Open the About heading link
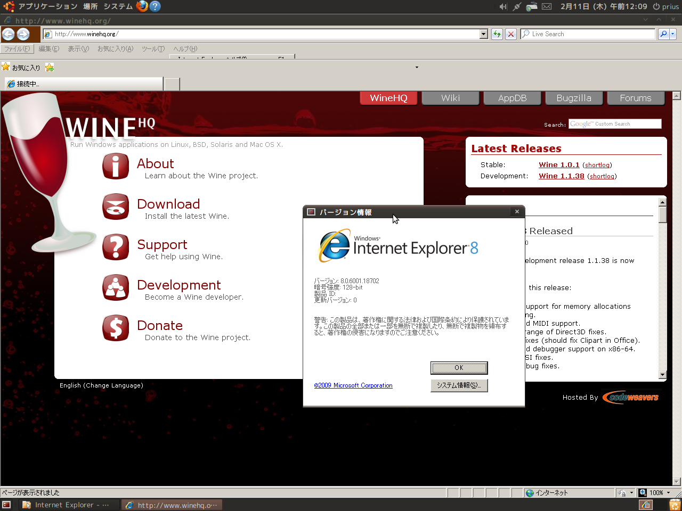Screen dimensions: 682x511 (x=155, y=163)
